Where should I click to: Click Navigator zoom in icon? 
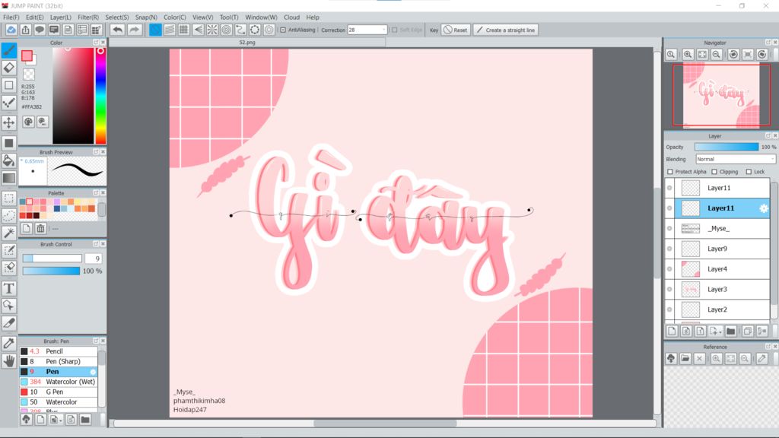tap(688, 55)
